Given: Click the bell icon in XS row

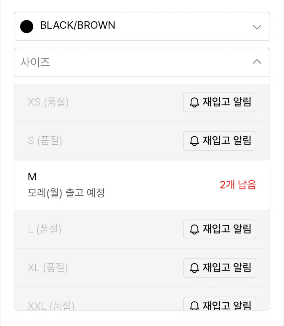Looking at the screenshot, I should [x=194, y=103].
